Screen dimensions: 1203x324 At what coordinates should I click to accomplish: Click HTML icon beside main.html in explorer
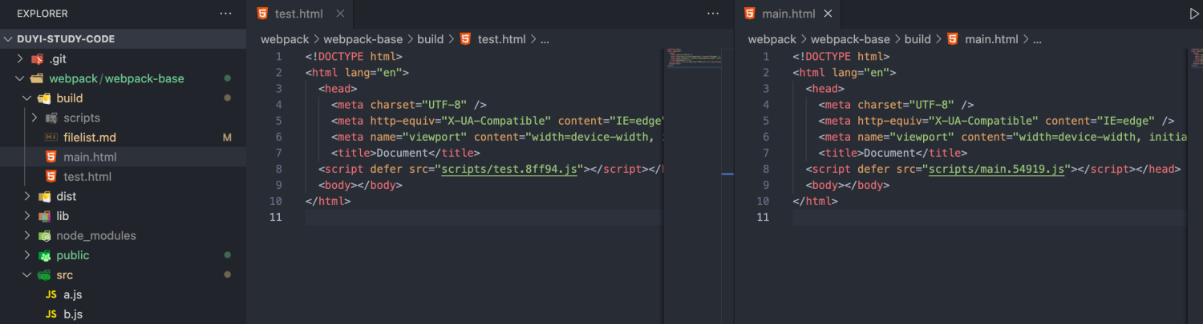[x=51, y=157]
